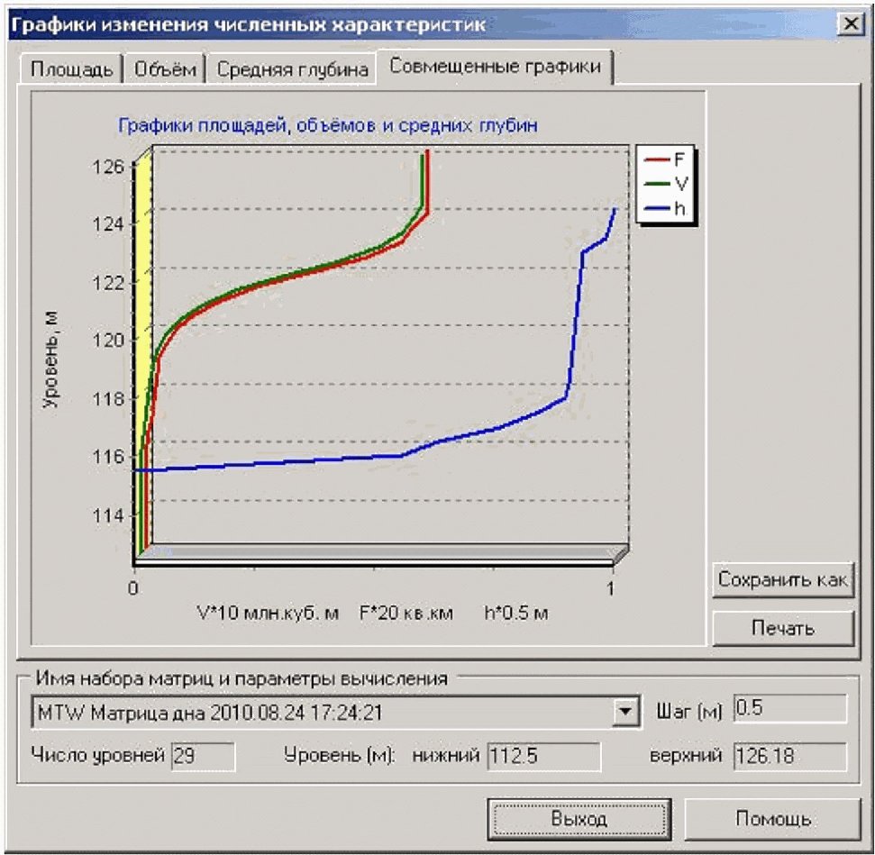The width and height of the screenshot is (875, 855).
Task: Expand the matrix set dropdown arrow
Action: coord(623,712)
